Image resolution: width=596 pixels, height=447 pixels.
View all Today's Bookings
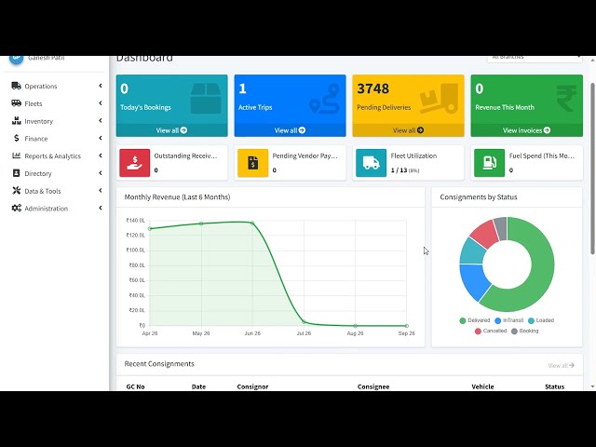[x=171, y=130]
